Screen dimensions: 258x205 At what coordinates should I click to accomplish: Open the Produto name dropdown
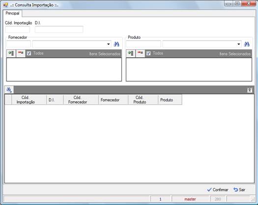click(238, 44)
